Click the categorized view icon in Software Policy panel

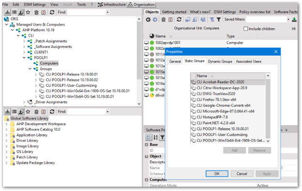click(148, 137)
